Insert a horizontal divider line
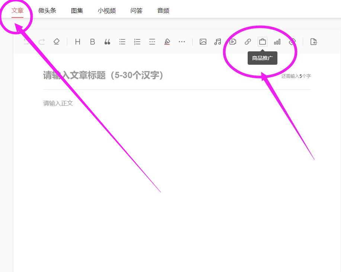 pos(152,42)
